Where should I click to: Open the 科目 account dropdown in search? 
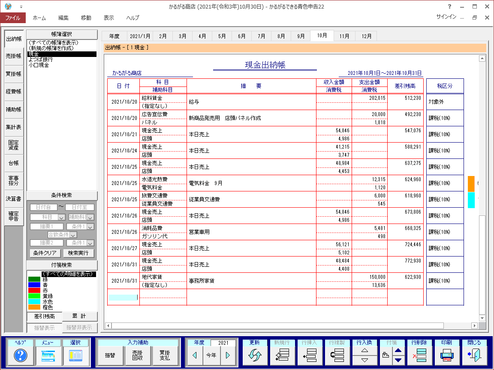[61, 218]
